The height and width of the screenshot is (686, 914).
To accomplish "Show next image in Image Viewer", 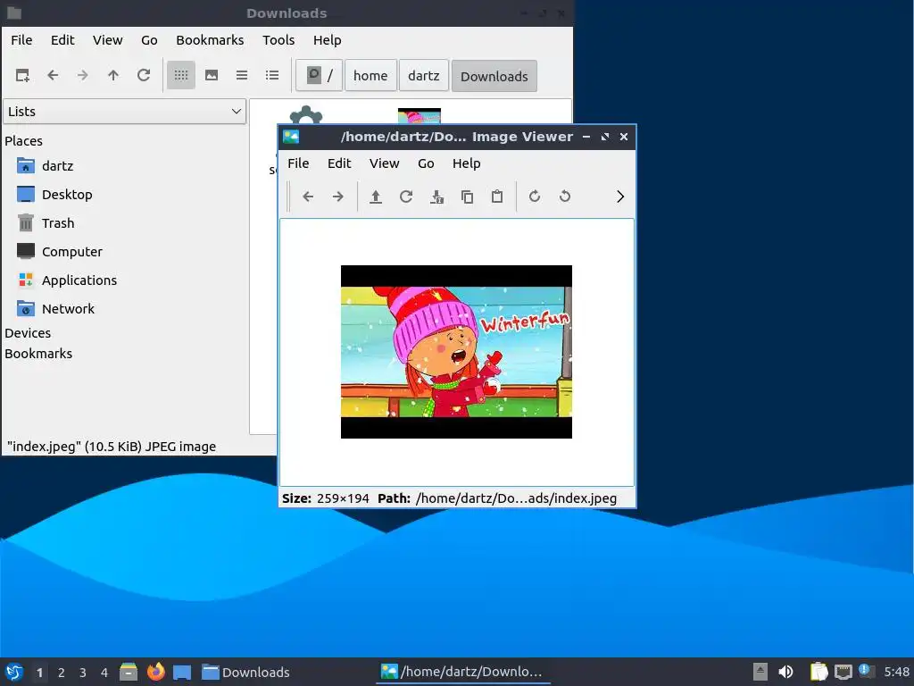I will [x=338, y=197].
